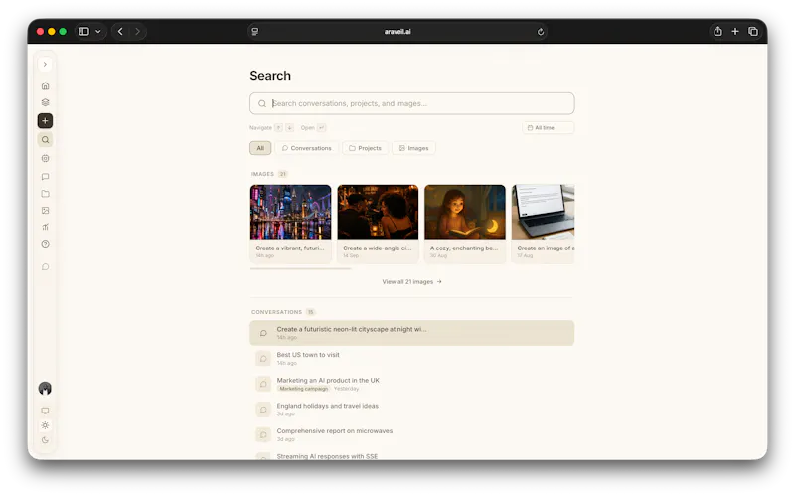The height and width of the screenshot is (496, 795).
Task: Go forward with Safari forward arrow
Action: pos(137,32)
